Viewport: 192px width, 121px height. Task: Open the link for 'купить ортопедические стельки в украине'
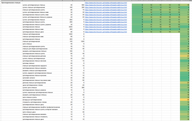106,17
